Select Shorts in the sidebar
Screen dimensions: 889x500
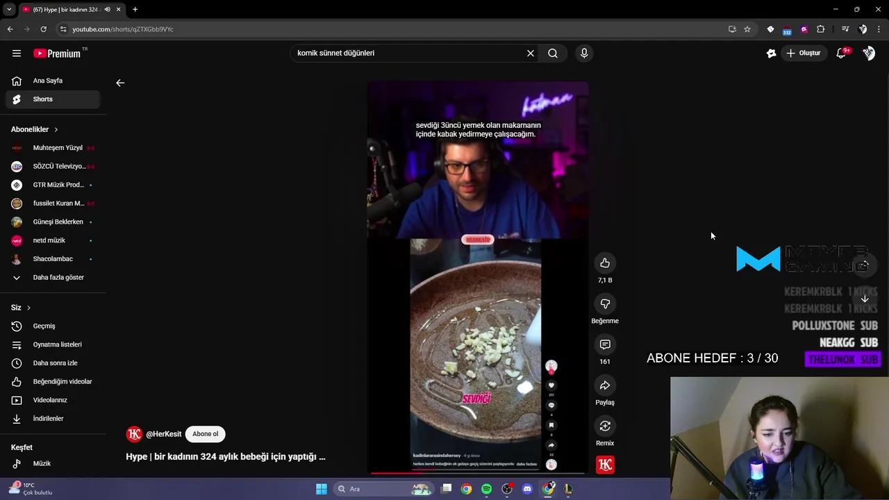pyautogui.click(x=53, y=99)
